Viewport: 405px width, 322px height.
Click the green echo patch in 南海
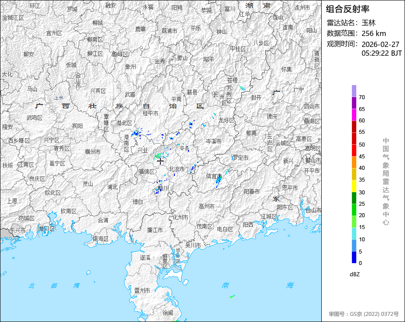[232, 297]
